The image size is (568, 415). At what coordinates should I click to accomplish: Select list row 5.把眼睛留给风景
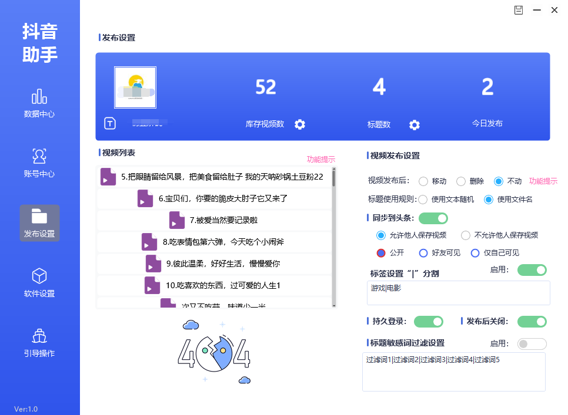coord(215,177)
